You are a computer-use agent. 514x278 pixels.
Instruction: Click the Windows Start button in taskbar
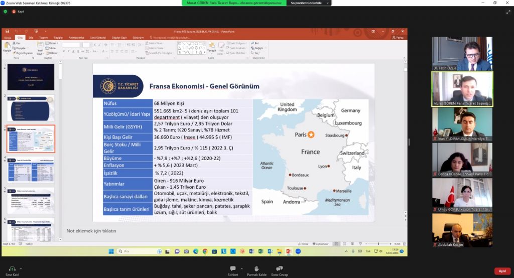tap(111, 251)
